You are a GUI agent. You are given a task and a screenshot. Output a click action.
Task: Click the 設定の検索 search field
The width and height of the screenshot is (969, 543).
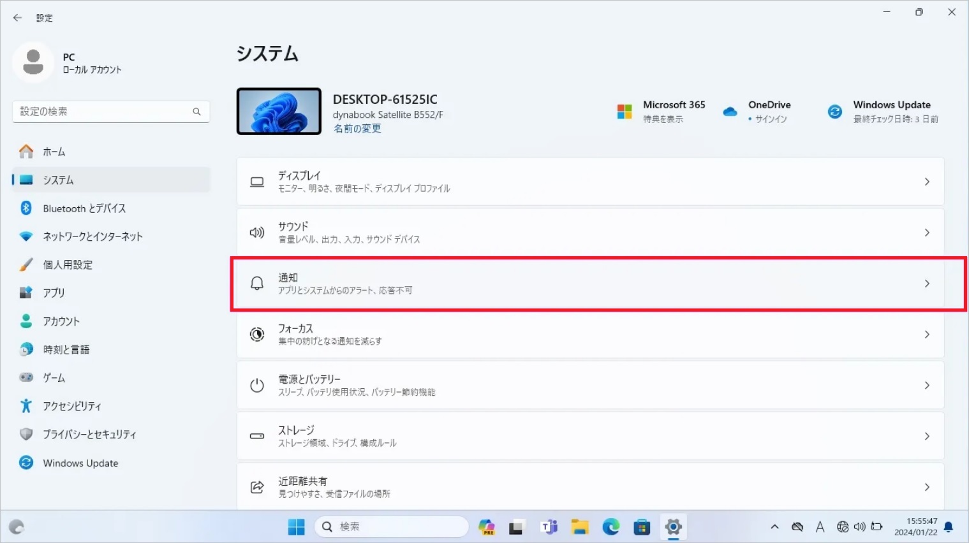click(111, 111)
